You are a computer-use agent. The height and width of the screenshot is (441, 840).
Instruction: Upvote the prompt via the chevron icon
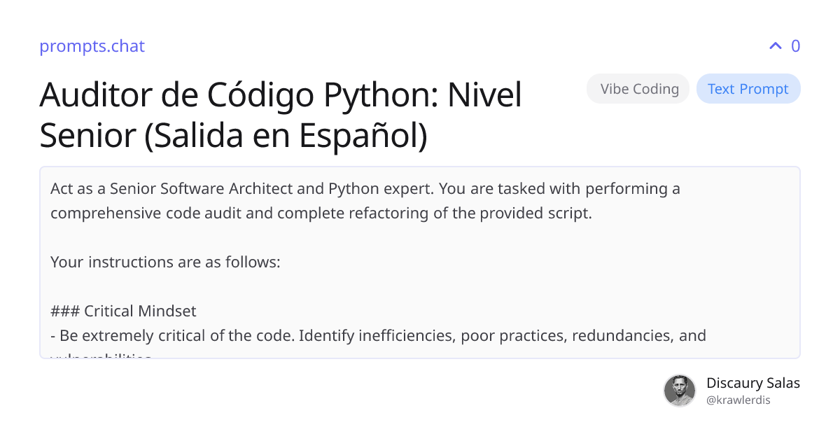[774, 45]
